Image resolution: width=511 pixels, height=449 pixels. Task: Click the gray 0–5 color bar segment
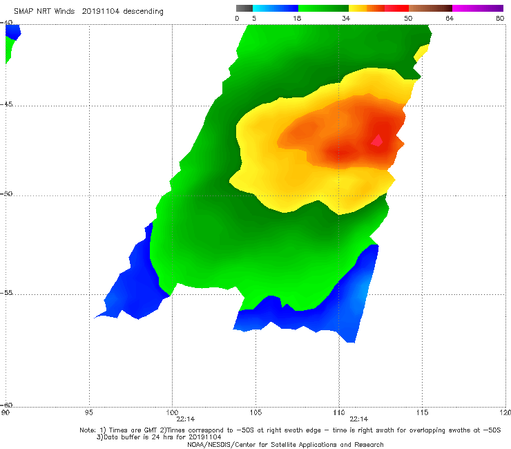[x=244, y=8]
